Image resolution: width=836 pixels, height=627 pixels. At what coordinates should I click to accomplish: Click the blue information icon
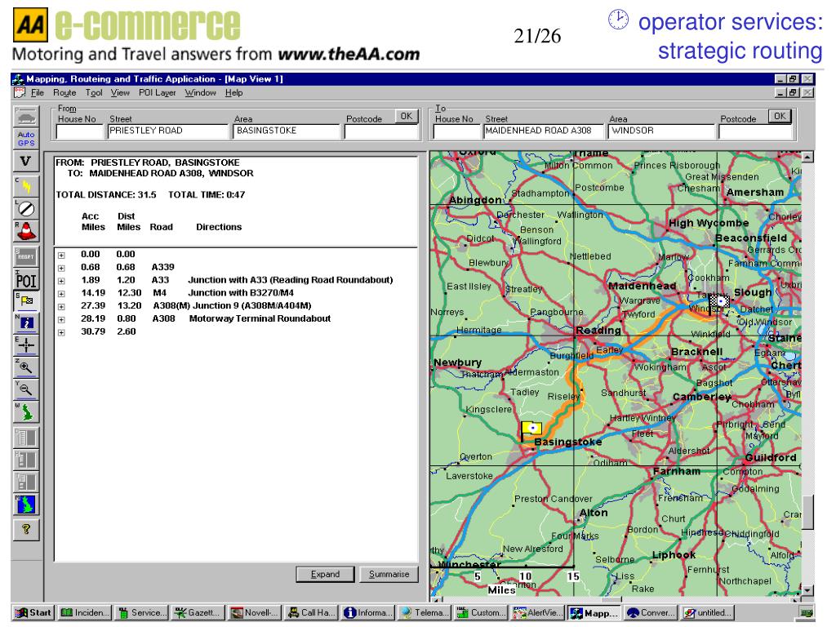(x=26, y=323)
